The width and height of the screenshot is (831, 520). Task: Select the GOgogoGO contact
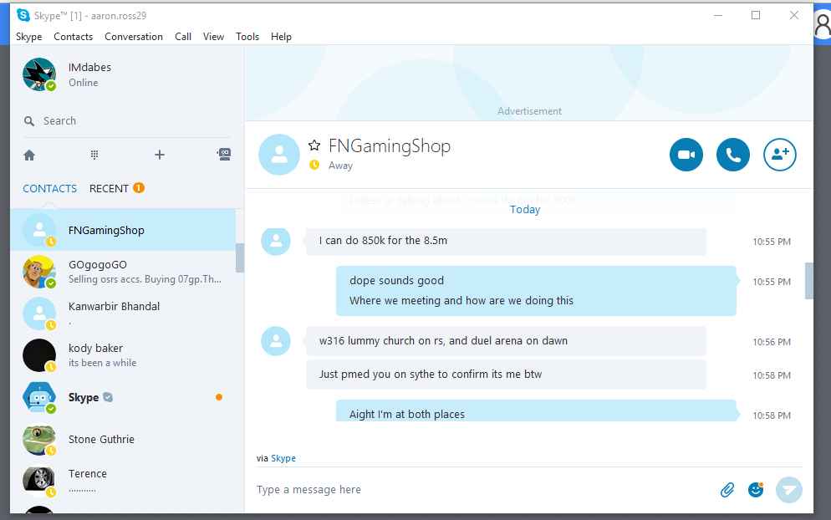tap(123, 272)
